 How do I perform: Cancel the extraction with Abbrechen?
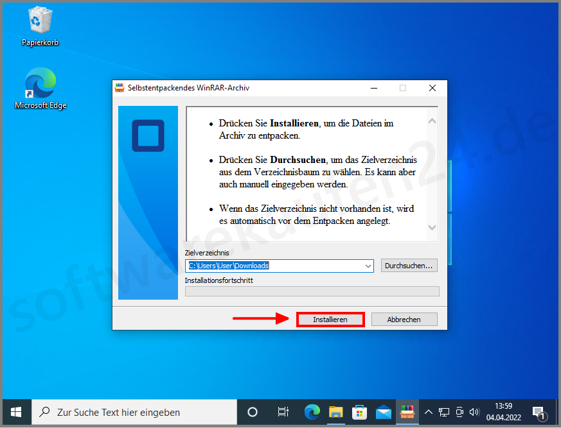click(404, 319)
